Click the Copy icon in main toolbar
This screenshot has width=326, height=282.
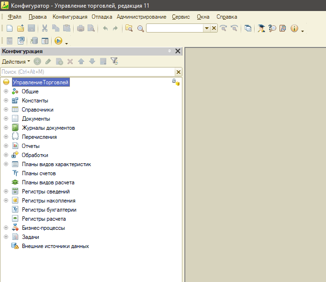pyautogui.click(x=56, y=28)
